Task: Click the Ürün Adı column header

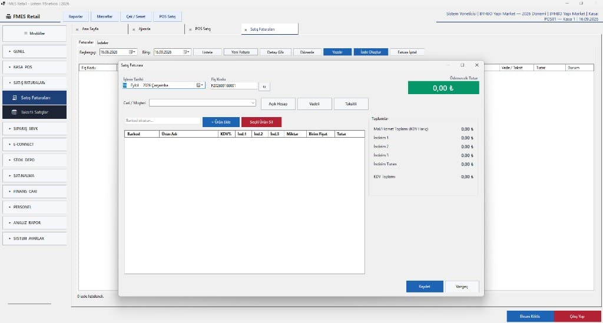Action: (188, 134)
